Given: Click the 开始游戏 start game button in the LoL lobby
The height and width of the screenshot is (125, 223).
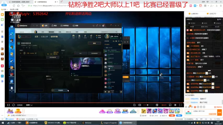Looking at the screenshot, I should pyautogui.click(x=61, y=90).
